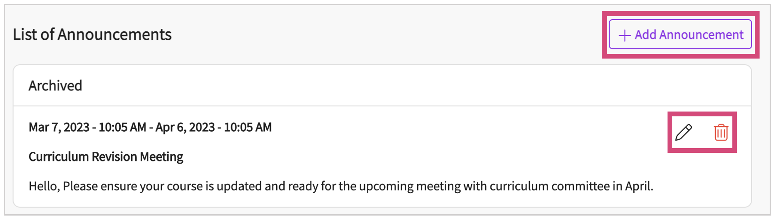Click the red trash delete icon
Viewport: 774px width, 218px height.
[x=721, y=132]
